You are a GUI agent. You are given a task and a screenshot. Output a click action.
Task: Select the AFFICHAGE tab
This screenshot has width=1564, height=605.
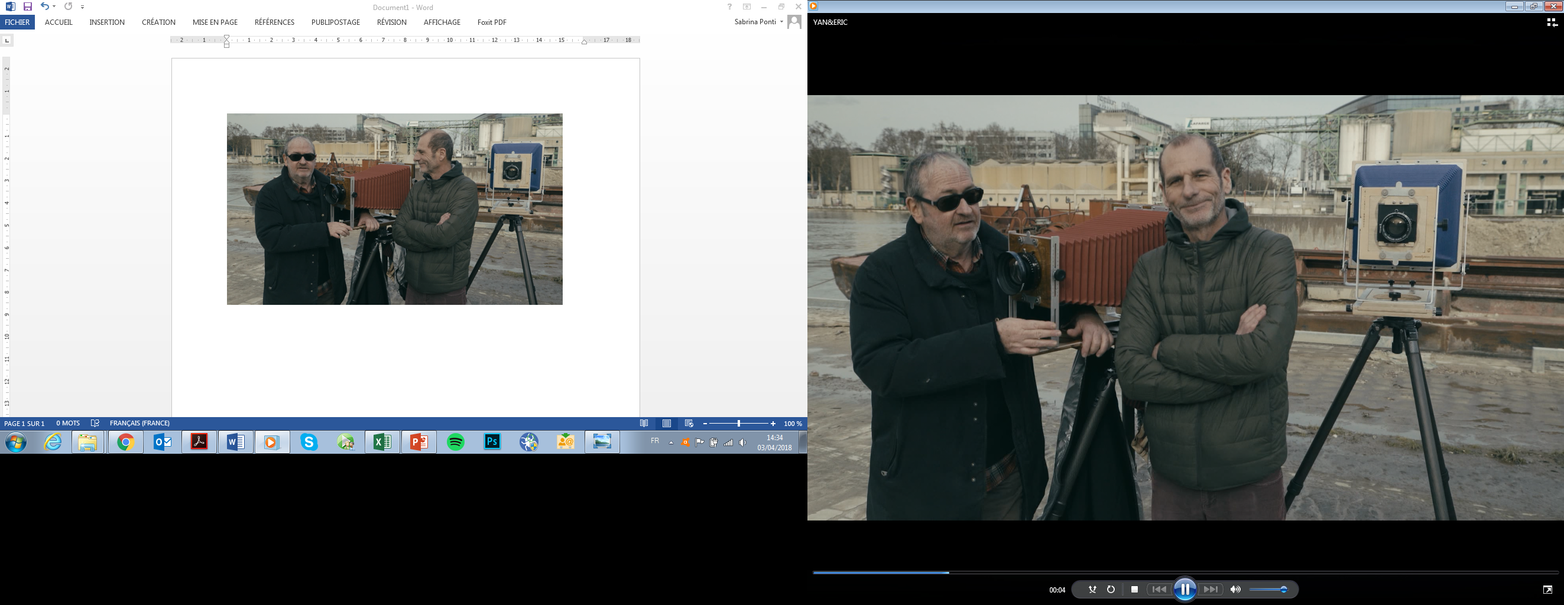tap(442, 22)
